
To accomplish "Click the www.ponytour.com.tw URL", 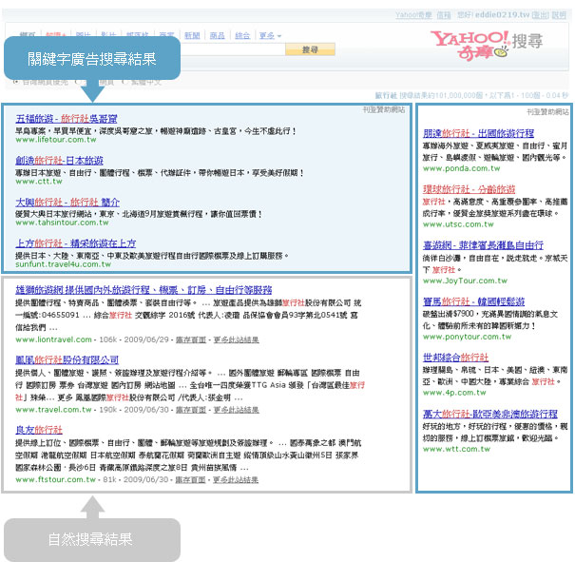I will pos(467,337).
